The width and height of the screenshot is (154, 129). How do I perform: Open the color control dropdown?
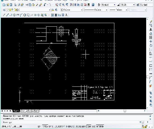(x=72, y=10)
